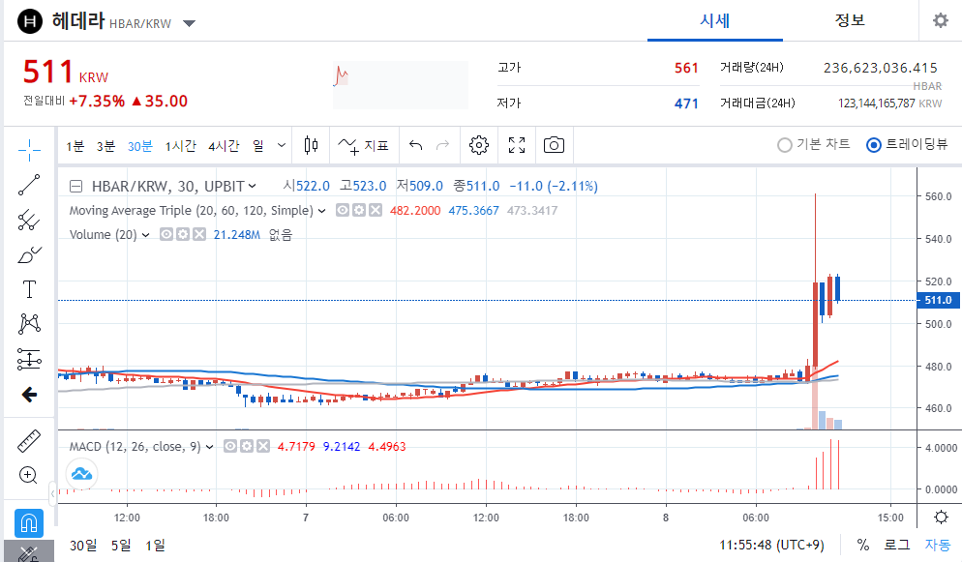
Task: Set the date range to 1일
Action: [155, 545]
